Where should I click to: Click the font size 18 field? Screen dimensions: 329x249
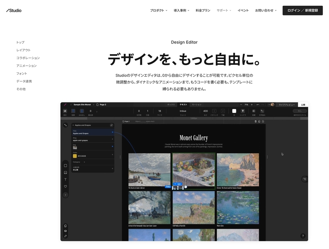click(x=160, y=111)
